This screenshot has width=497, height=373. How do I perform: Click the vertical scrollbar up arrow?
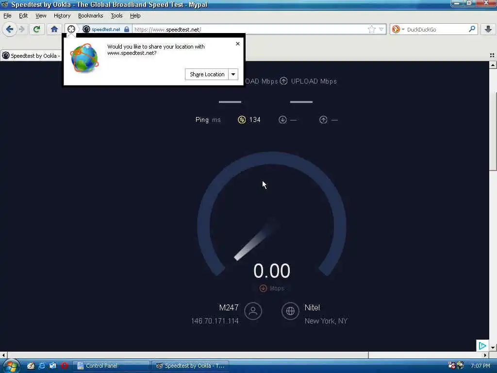pos(493,65)
